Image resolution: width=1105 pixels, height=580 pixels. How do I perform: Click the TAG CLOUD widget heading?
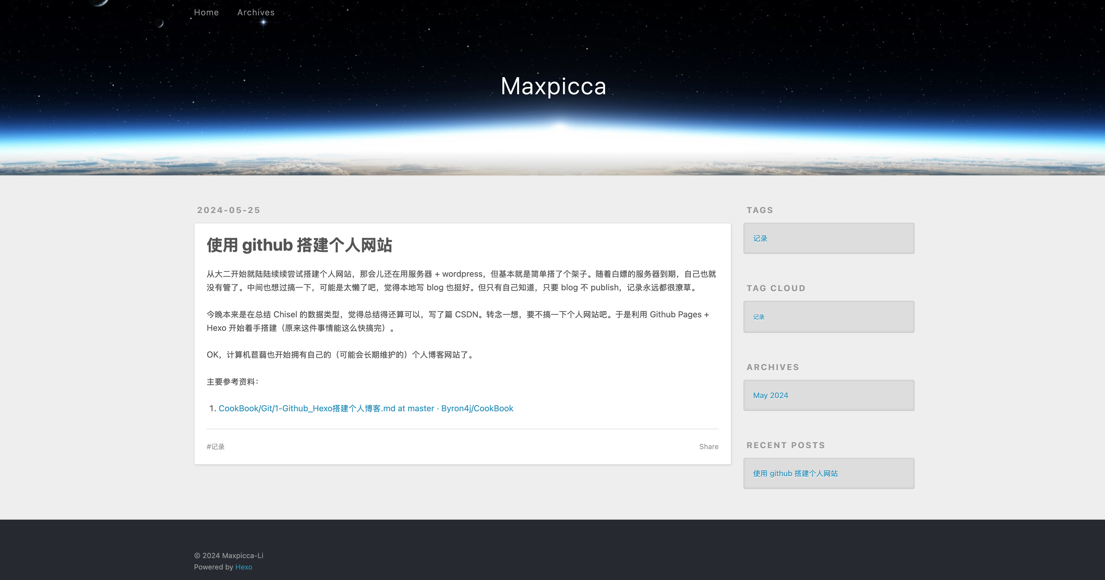coord(776,288)
